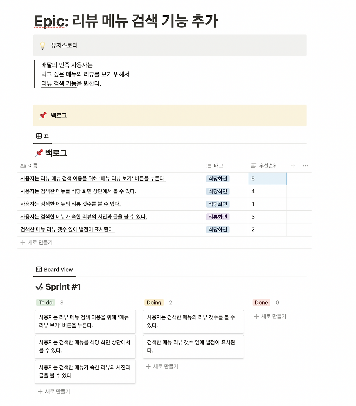Click 새로 만들기 in the Done column
Screen dimensions: 356x406
[270, 316]
